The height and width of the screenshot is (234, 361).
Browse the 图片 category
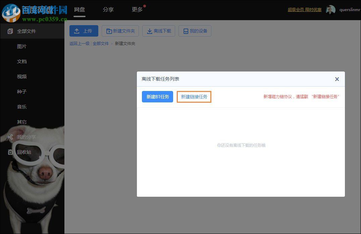click(x=22, y=46)
